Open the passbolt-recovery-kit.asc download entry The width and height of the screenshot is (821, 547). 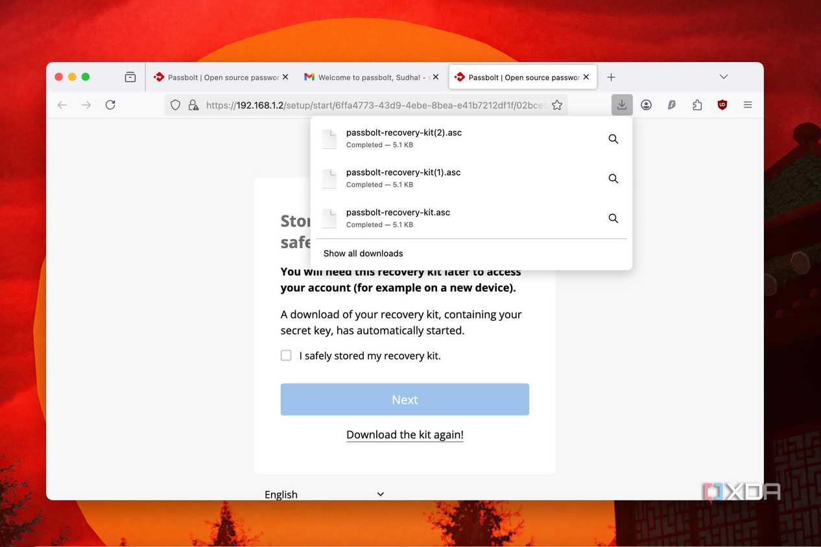(x=471, y=218)
